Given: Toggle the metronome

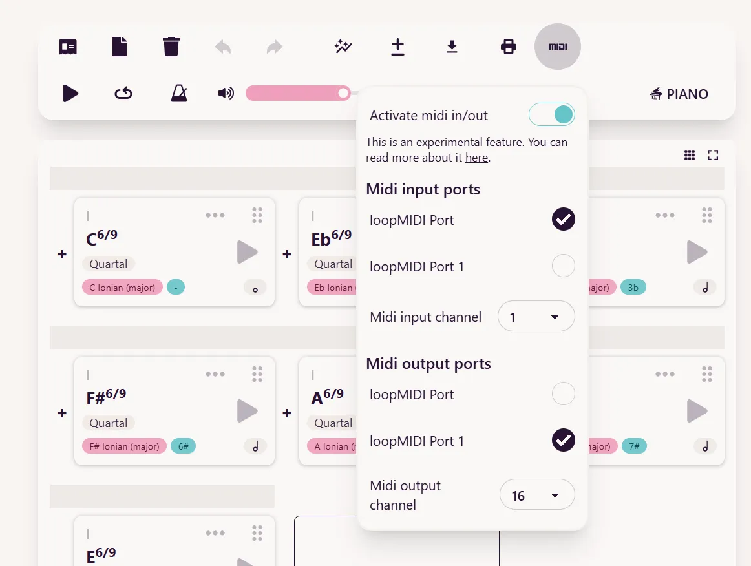Looking at the screenshot, I should (x=178, y=93).
